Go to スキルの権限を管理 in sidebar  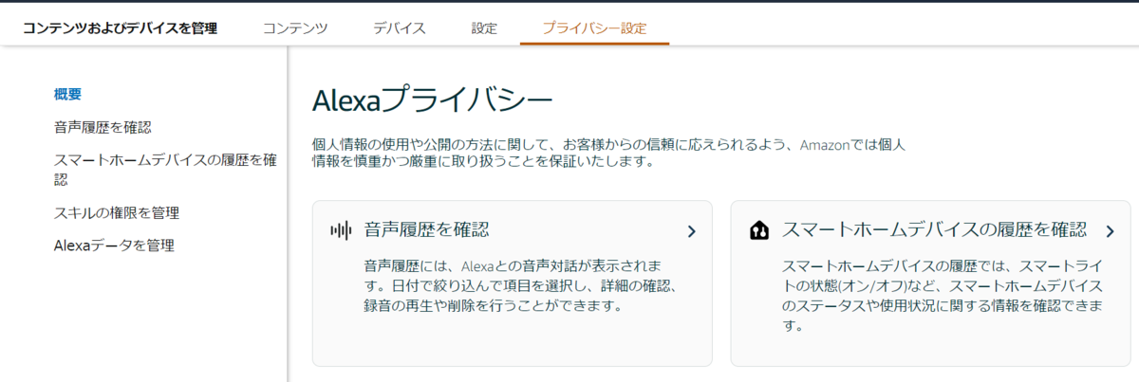(117, 212)
